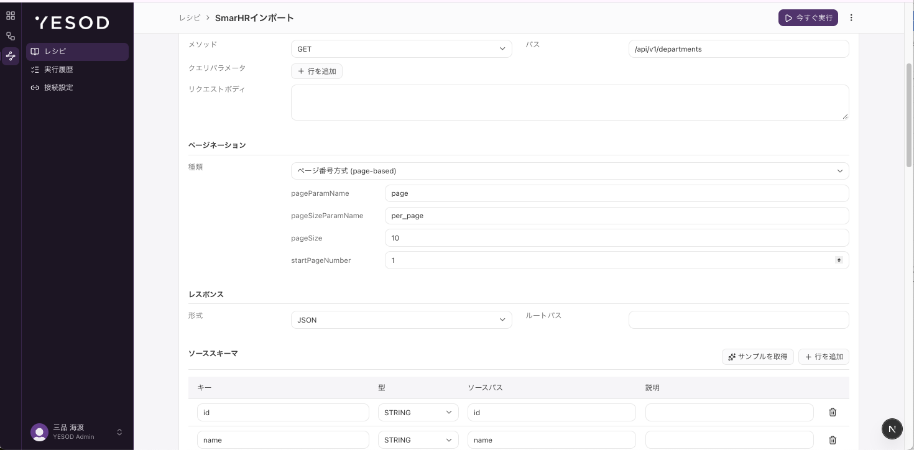
Task: Select the workflow connector icon in the left rail
Action: click(11, 56)
